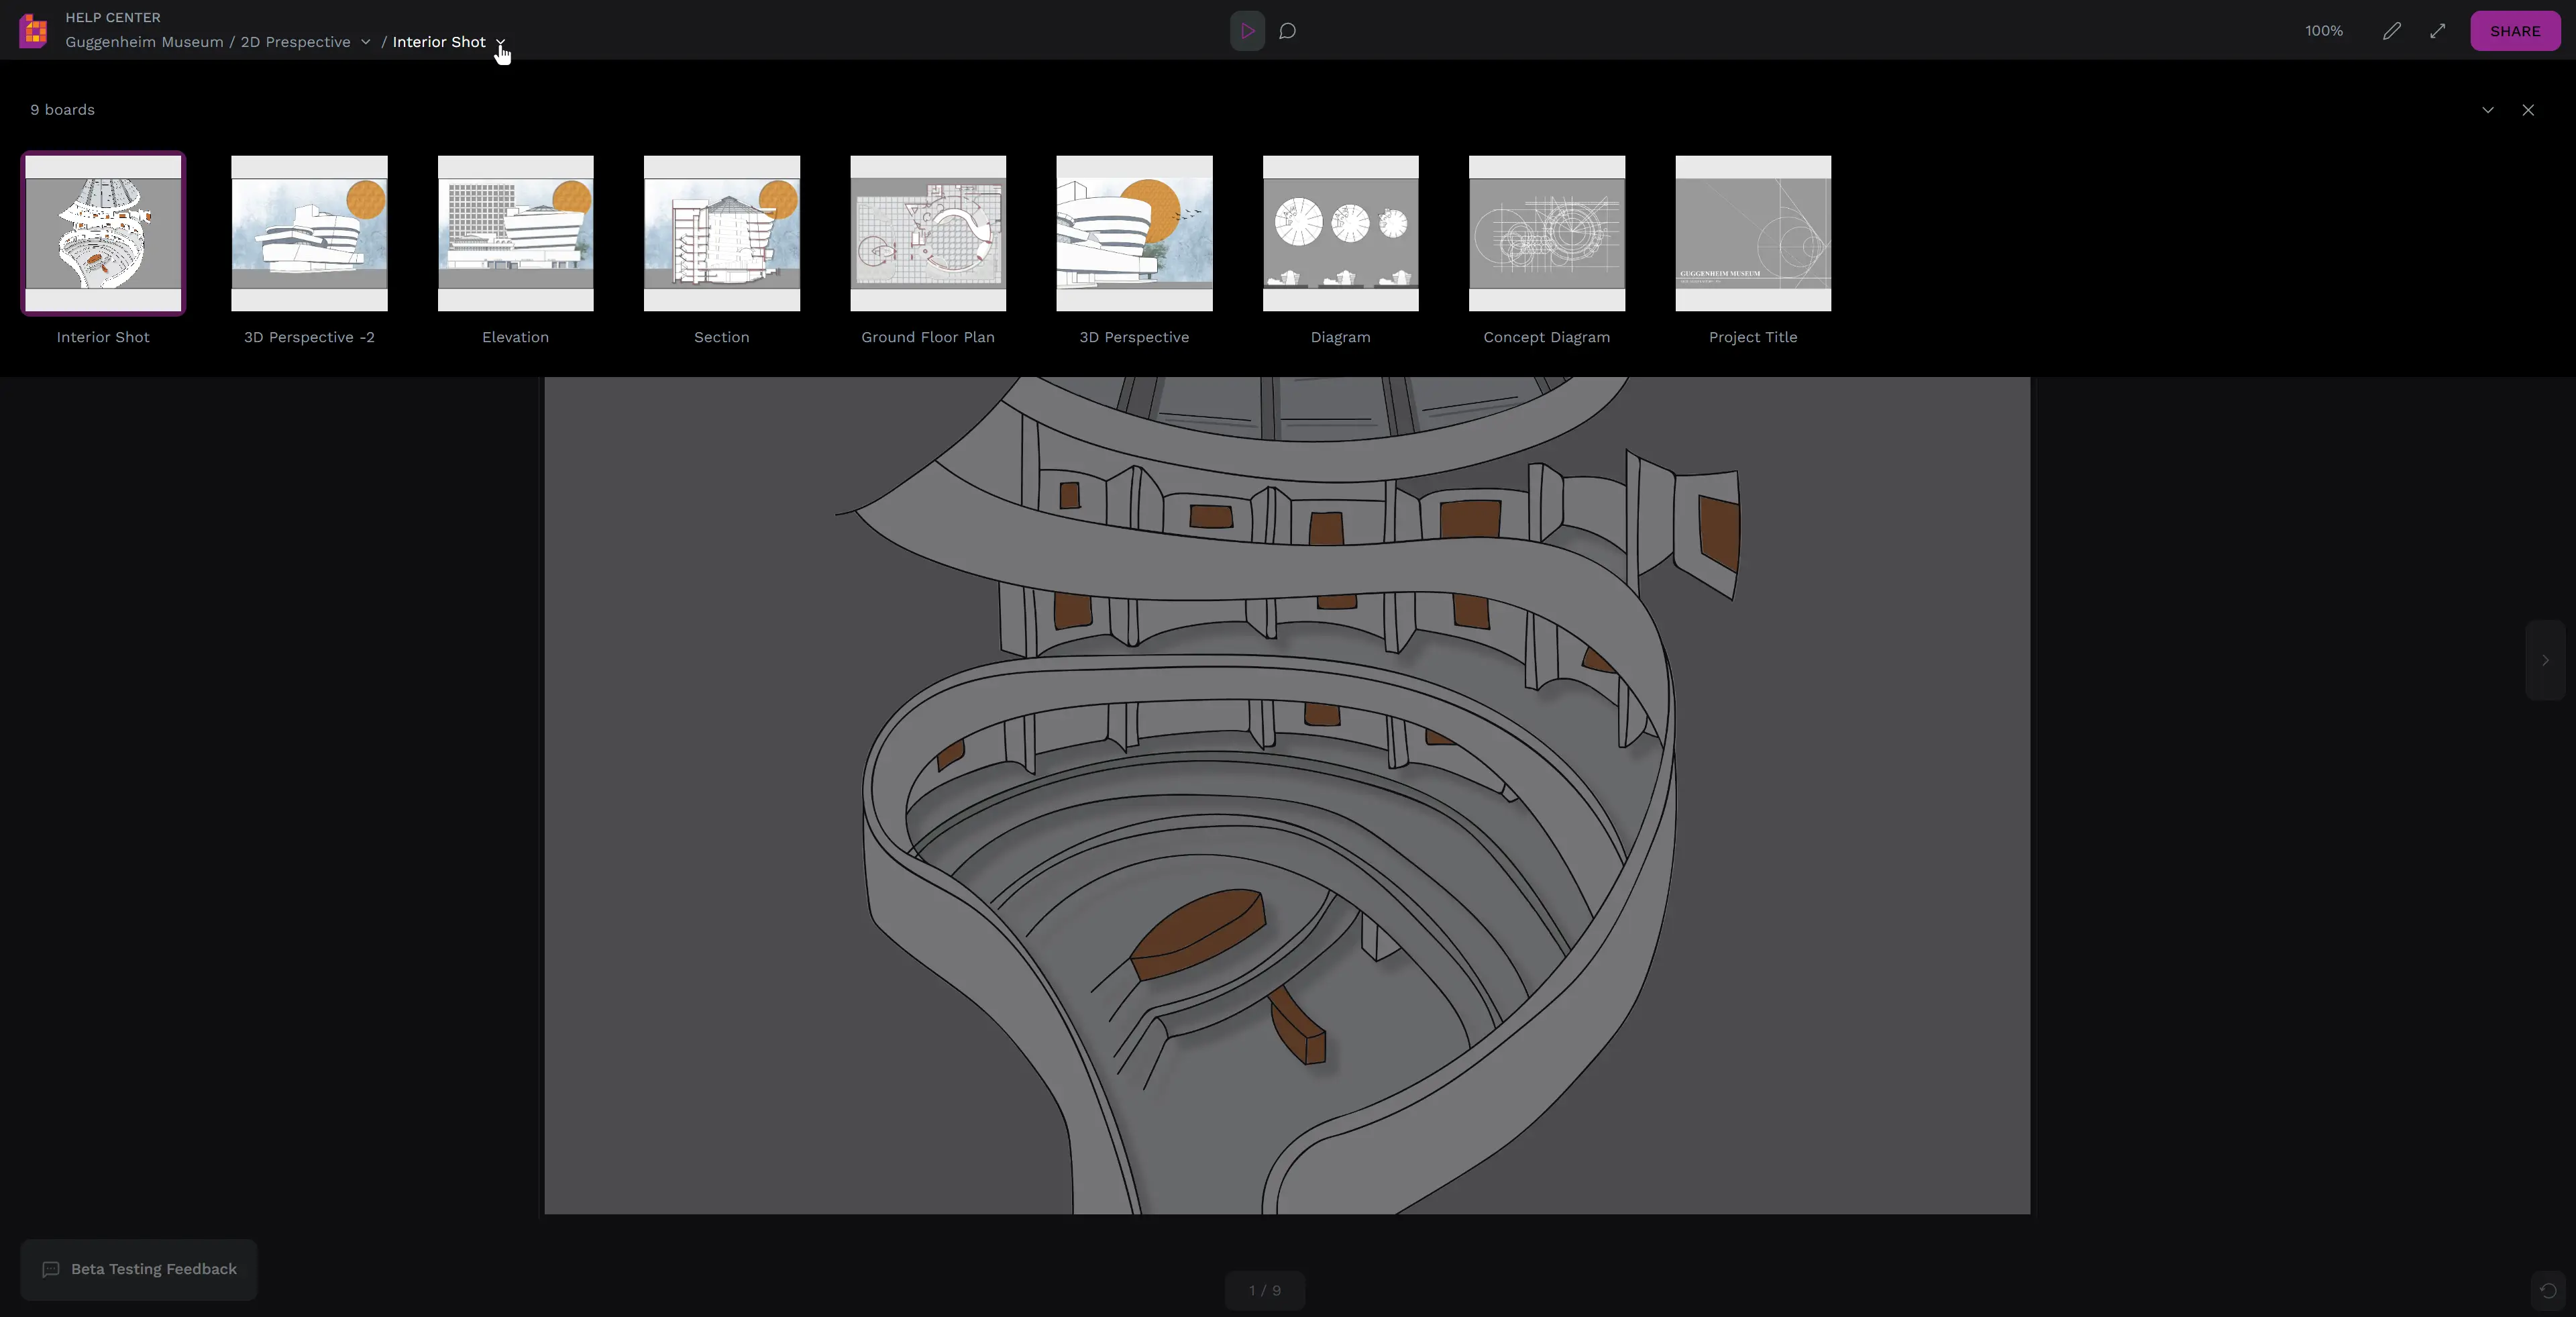Click Guggenheim Museum breadcrumb link

click(144, 42)
